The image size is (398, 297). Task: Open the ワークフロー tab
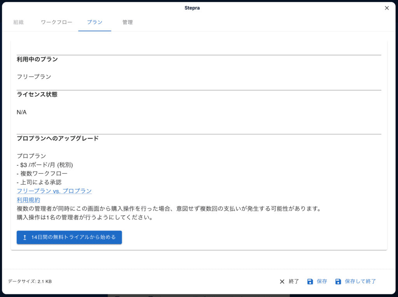[57, 22]
